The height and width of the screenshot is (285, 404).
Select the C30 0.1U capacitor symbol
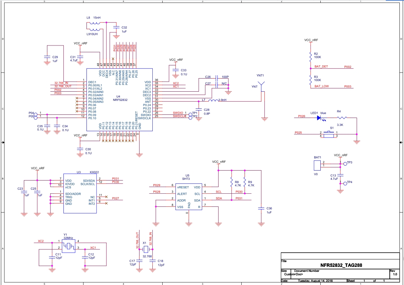click(80, 149)
